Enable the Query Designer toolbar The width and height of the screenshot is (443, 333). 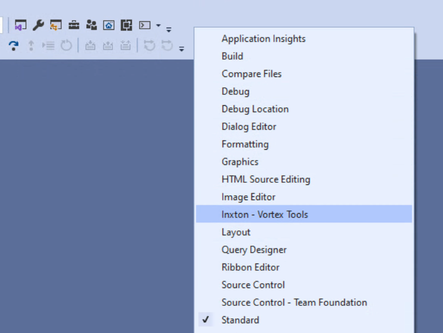304,249
